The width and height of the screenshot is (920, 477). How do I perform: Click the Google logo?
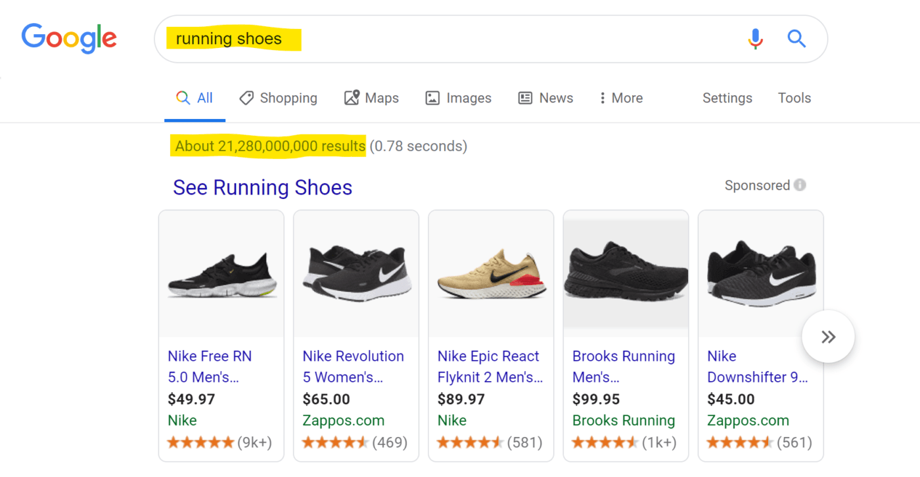(69, 37)
